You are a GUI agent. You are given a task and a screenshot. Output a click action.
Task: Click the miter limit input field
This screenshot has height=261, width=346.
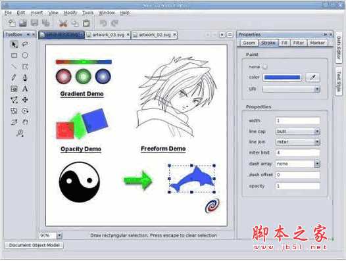point(298,153)
